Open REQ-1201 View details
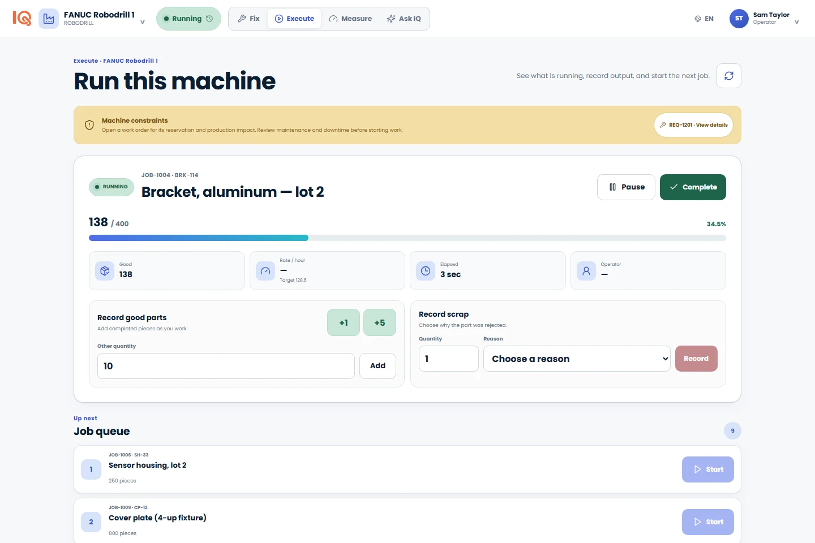 693,125
